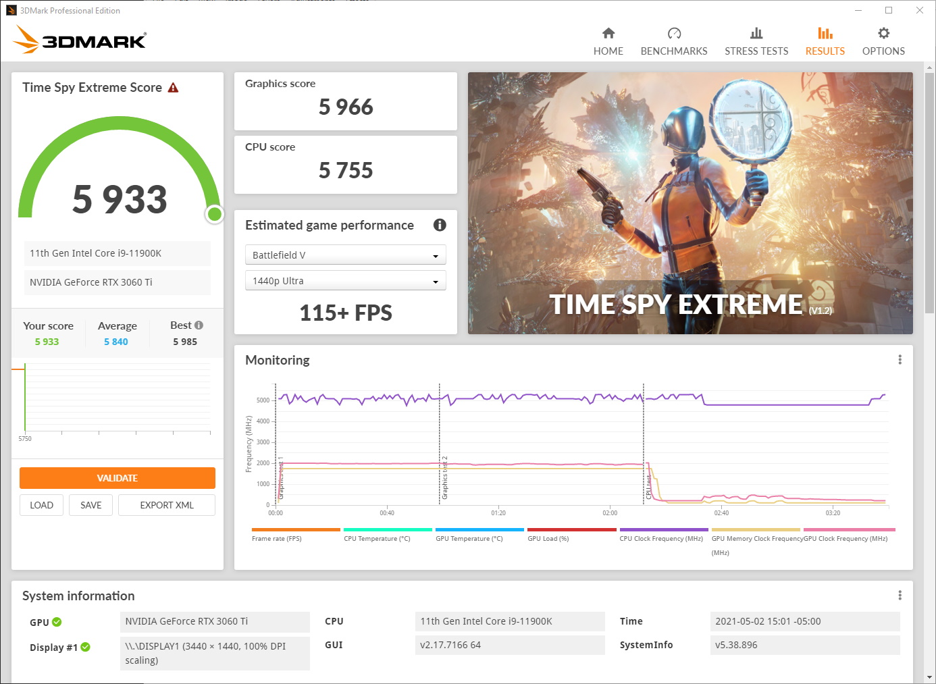Image resolution: width=936 pixels, height=684 pixels.
Task: Open System information three-dot menu
Action: (900, 595)
